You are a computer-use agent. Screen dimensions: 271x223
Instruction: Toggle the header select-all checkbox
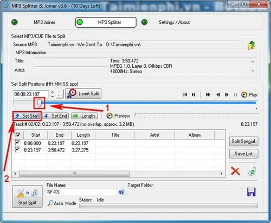point(18,135)
